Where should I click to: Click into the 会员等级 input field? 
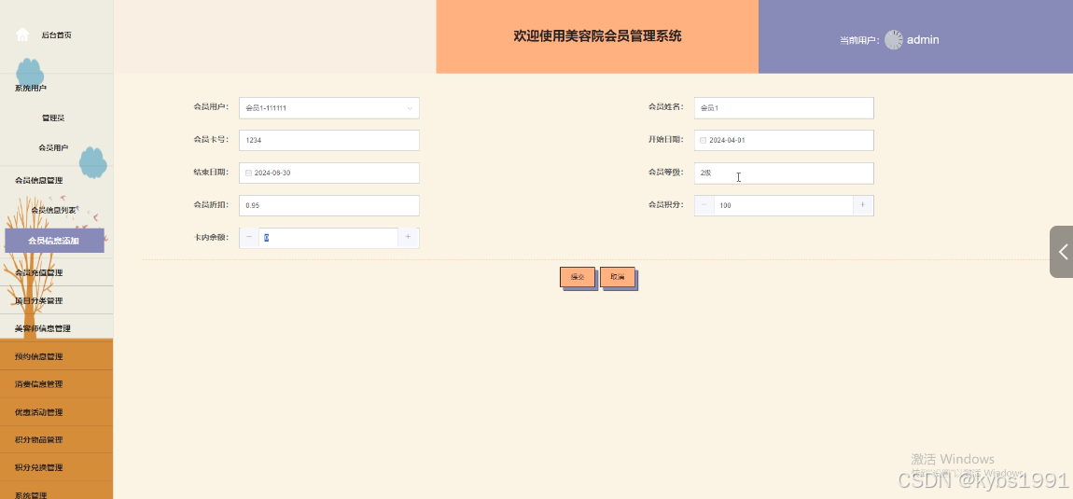[784, 173]
